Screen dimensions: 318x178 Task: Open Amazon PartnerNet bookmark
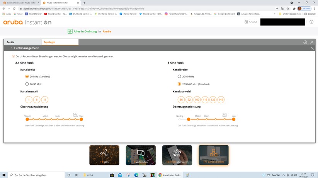click(x=248, y=14)
